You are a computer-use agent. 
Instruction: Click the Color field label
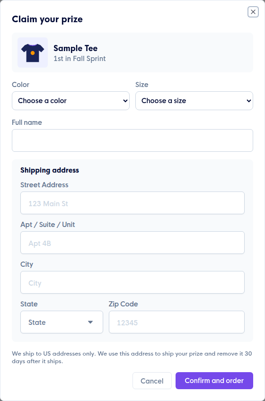pos(21,85)
